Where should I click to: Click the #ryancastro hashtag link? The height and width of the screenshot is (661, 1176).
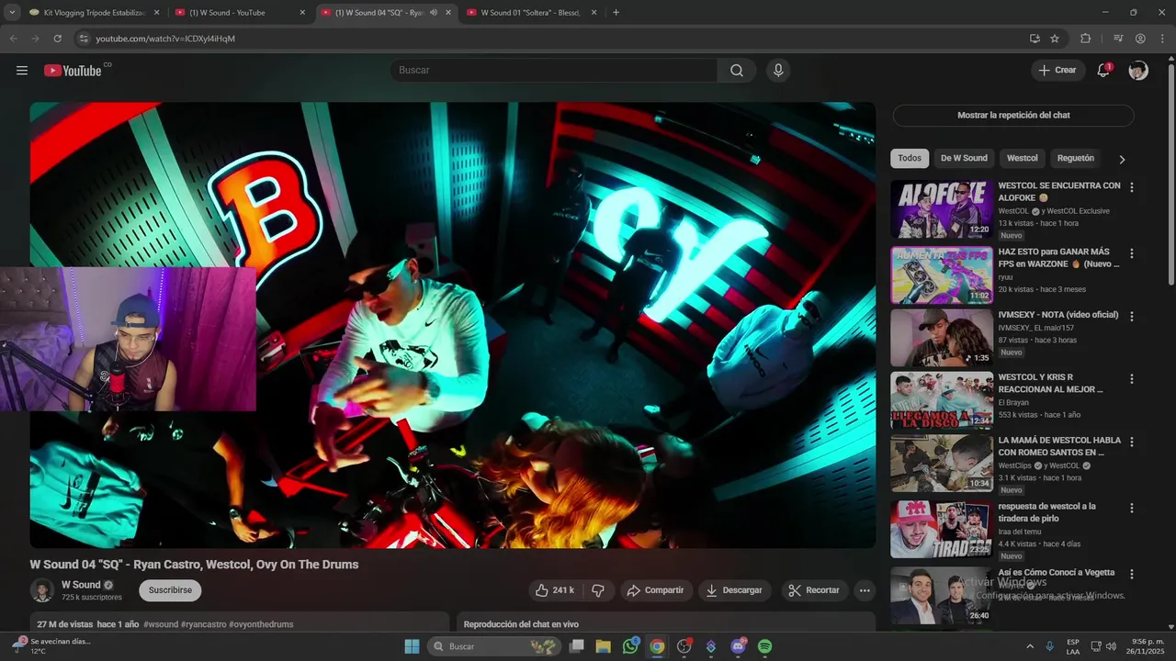pos(203,624)
